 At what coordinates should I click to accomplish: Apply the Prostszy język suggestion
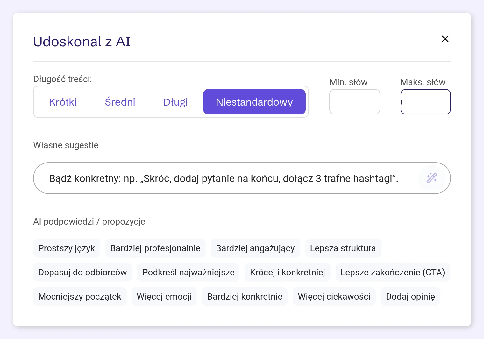point(67,248)
